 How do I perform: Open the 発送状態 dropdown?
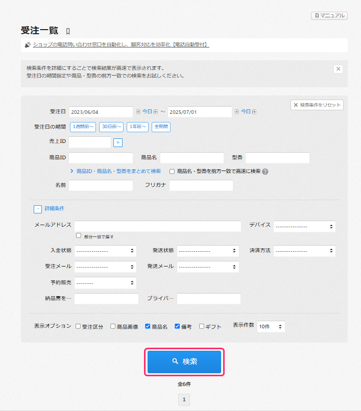208,251
